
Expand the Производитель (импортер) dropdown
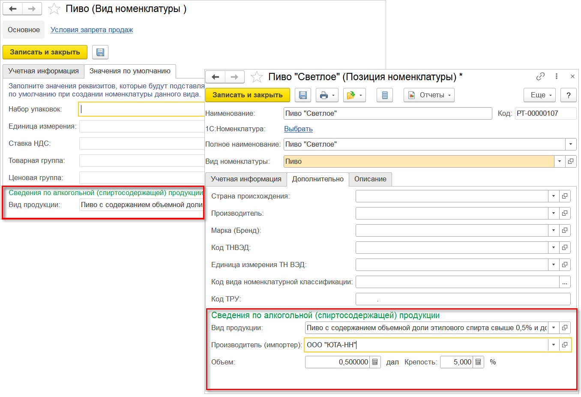tap(553, 345)
